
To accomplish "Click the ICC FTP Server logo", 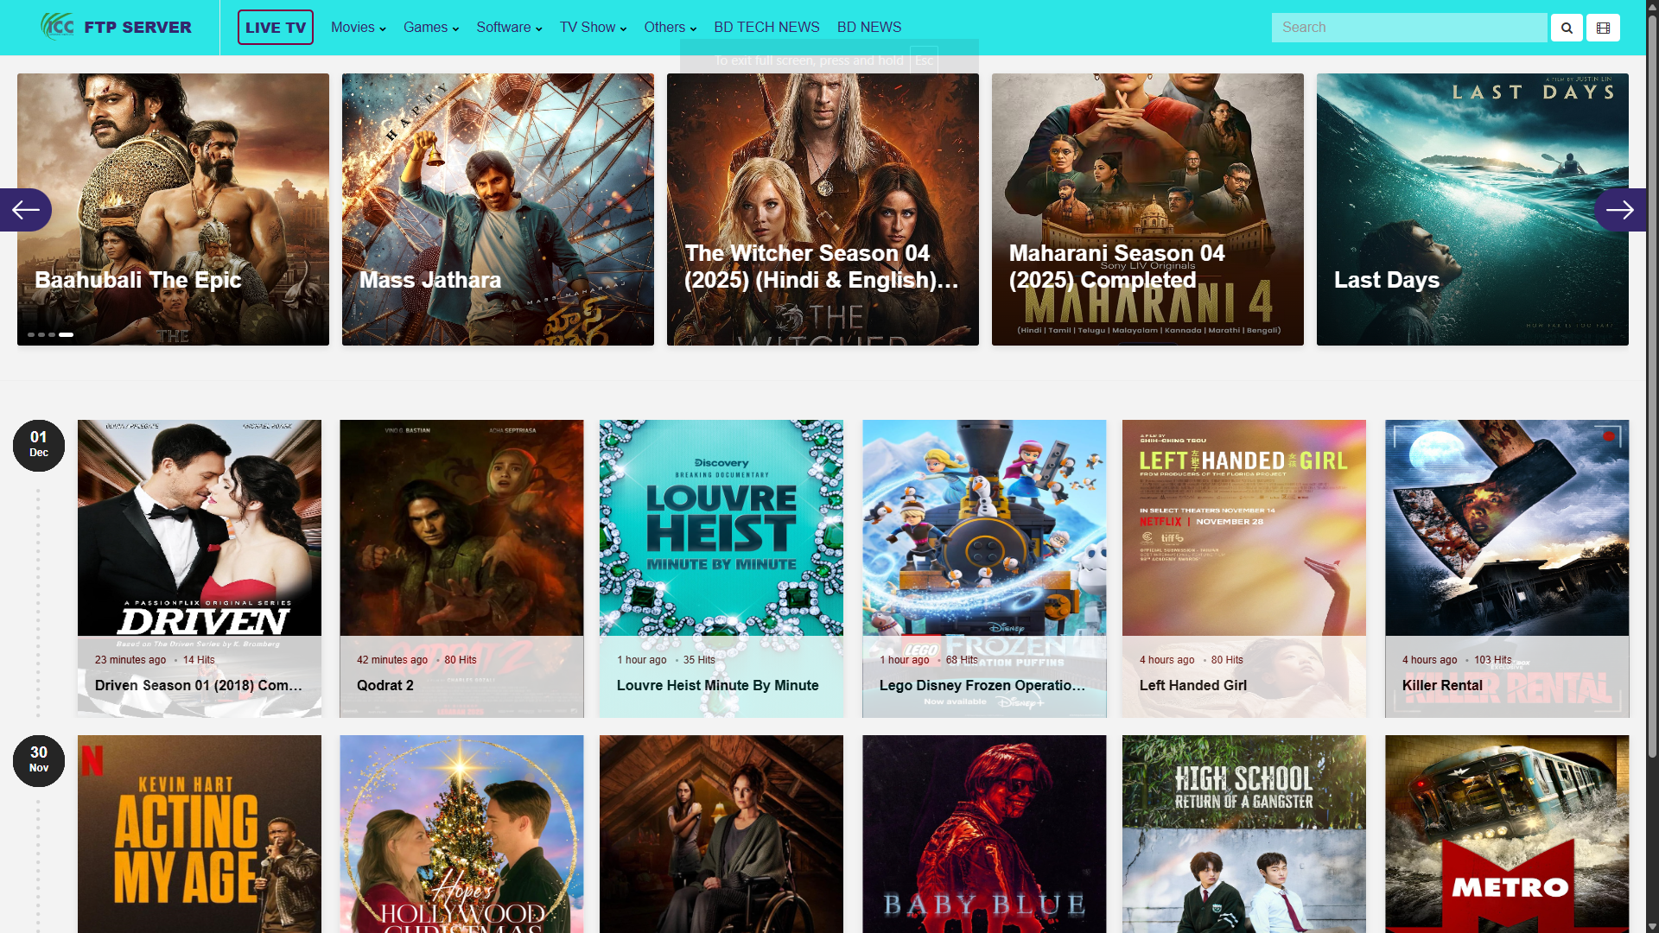I will (x=117, y=27).
